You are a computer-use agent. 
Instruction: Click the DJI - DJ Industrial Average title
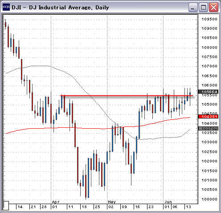click(x=60, y=8)
